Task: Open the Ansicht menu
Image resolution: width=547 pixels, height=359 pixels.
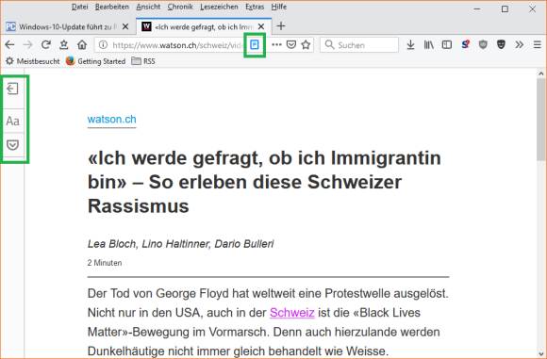Action: pyautogui.click(x=148, y=7)
